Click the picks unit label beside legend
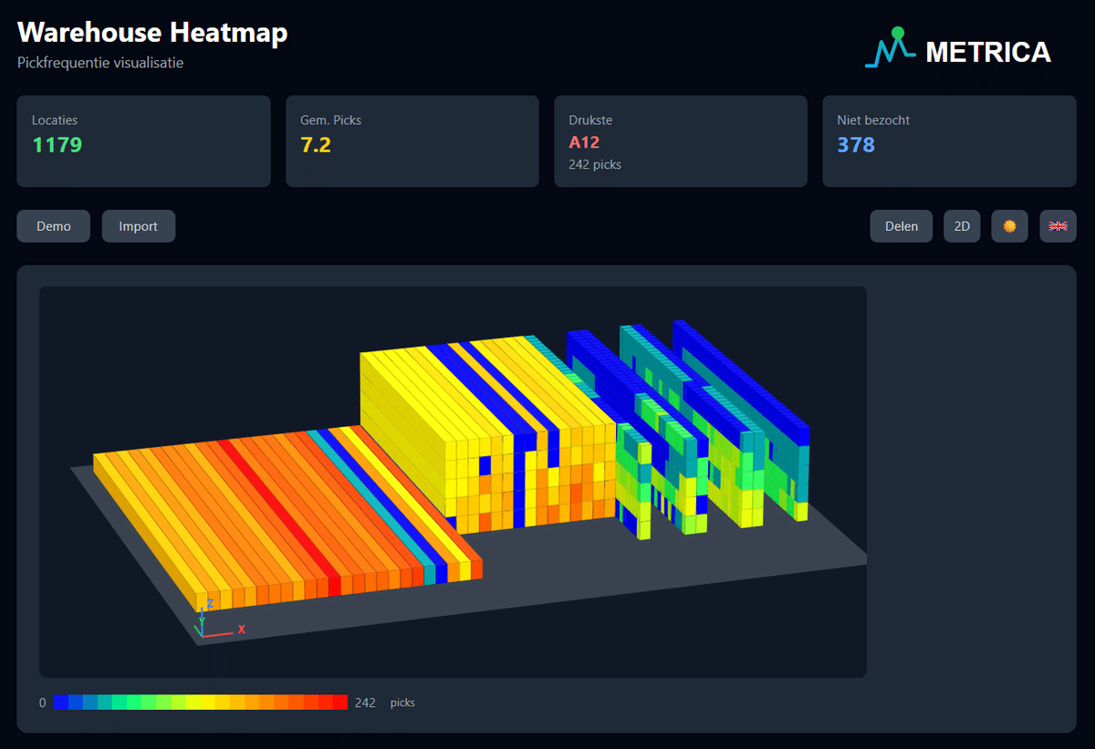The image size is (1095, 749). [402, 702]
